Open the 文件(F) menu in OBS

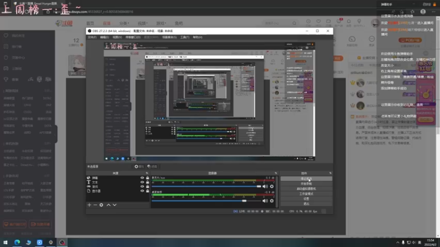click(x=92, y=37)
